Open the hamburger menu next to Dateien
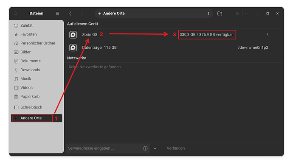This screenshot has width=293, height=167. point(57,14)
